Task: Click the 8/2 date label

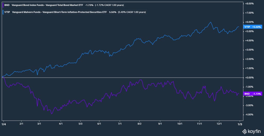Action: pyautogui.click(x=139, y=124)
